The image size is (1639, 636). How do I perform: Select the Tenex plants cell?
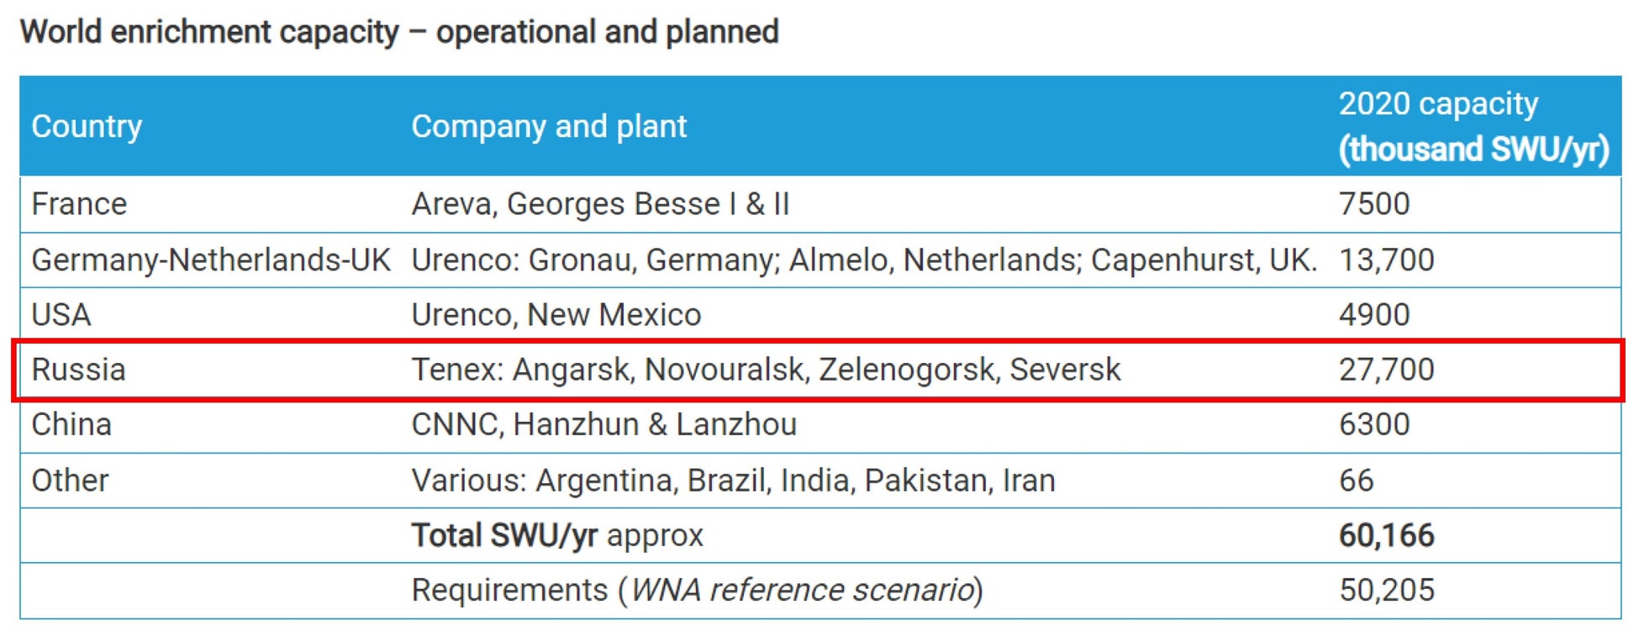[766, 370]
